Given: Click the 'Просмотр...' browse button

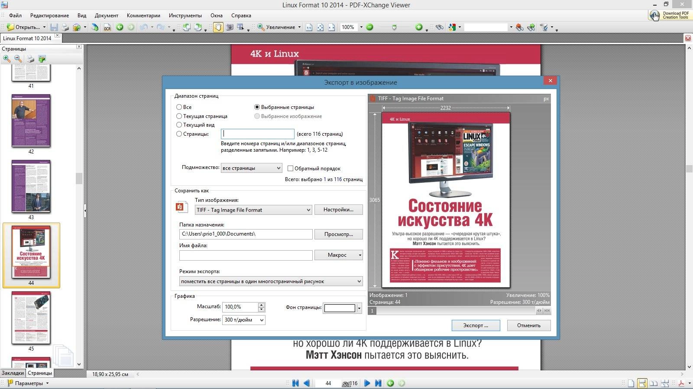Looking at the screenshot, I should tap(338, 234).
